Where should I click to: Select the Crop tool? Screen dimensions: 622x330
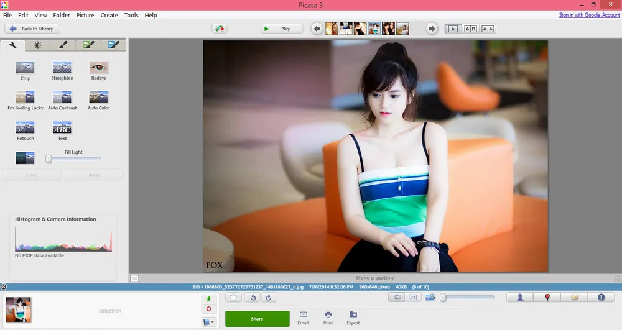(25, 71)
